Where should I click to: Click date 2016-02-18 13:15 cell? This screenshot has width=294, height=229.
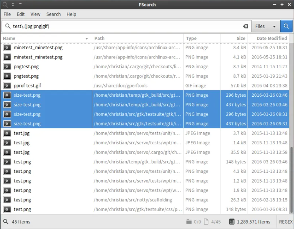point(269,200)
